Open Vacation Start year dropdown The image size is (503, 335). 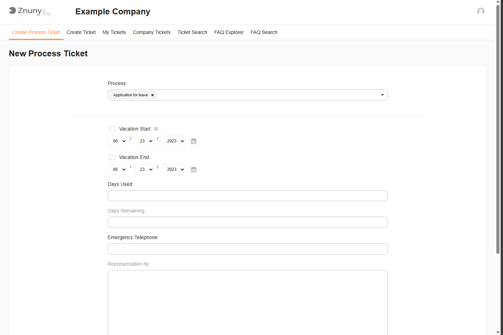pyautogui.click(x=173, y=141)
